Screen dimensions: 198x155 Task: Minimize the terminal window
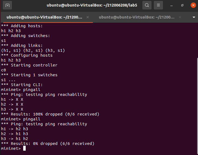[172, 5]
